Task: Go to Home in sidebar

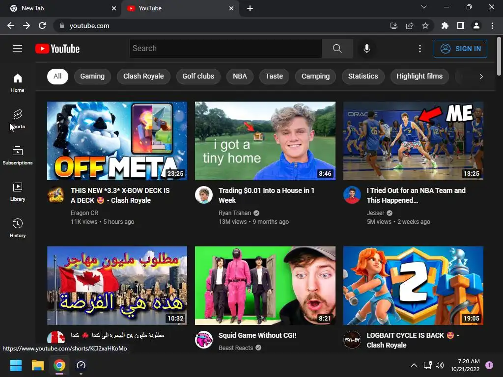Action: tap(18, 82)
